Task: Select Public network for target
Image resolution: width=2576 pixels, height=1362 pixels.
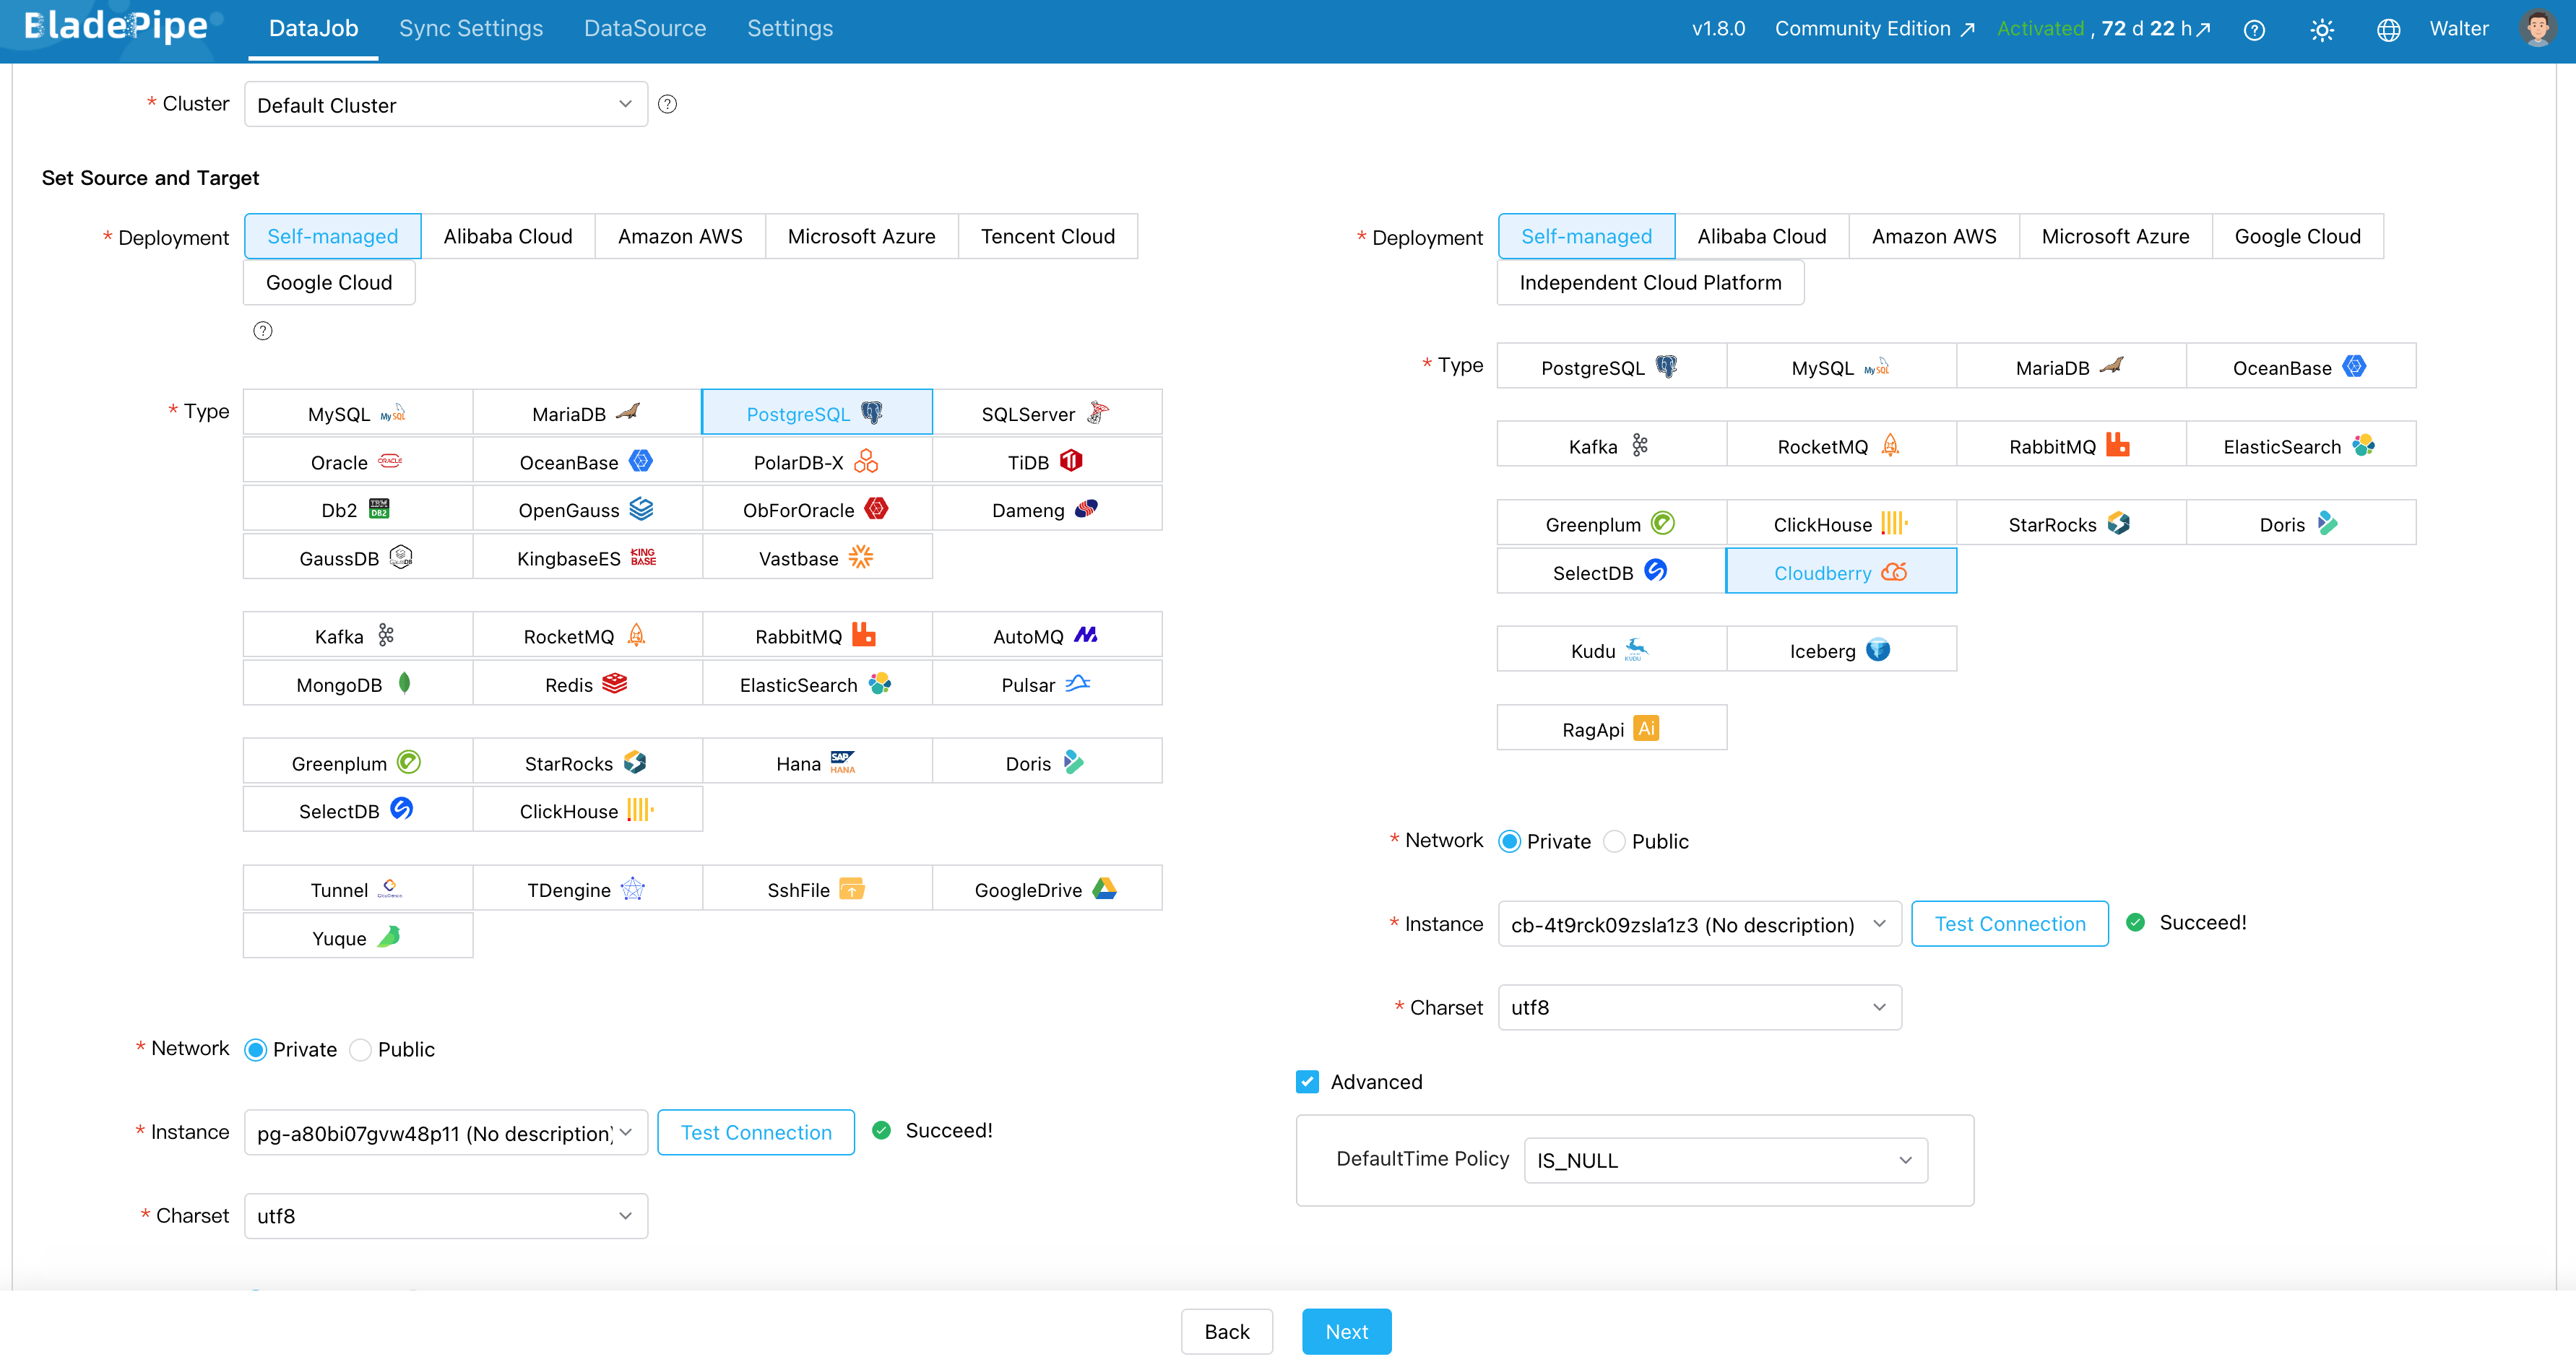Action: point(1615,842)
